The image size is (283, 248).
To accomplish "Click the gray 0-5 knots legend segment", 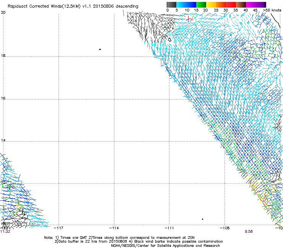I will pos(171,5).
